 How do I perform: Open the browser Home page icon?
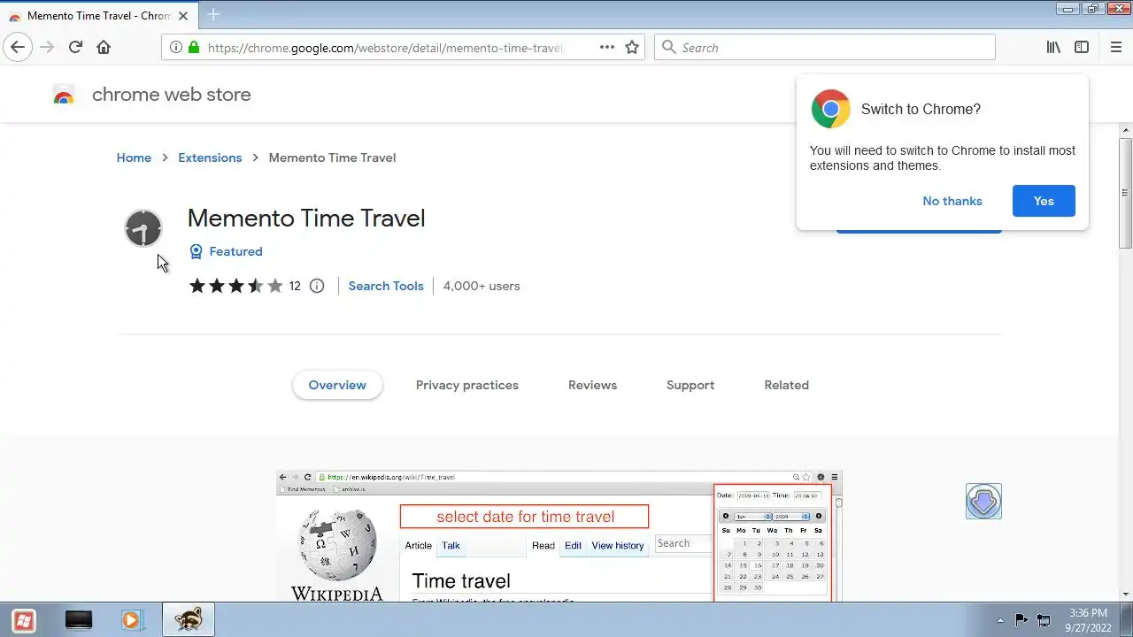click(x=104, y=48)
